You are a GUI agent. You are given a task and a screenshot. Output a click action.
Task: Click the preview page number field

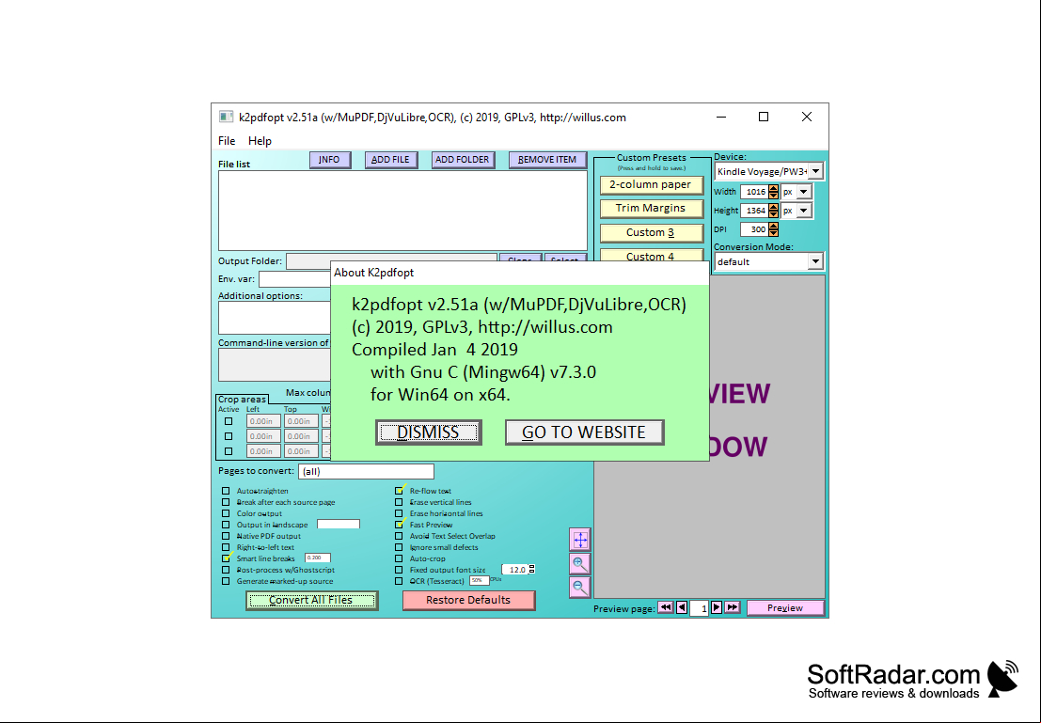699,608
